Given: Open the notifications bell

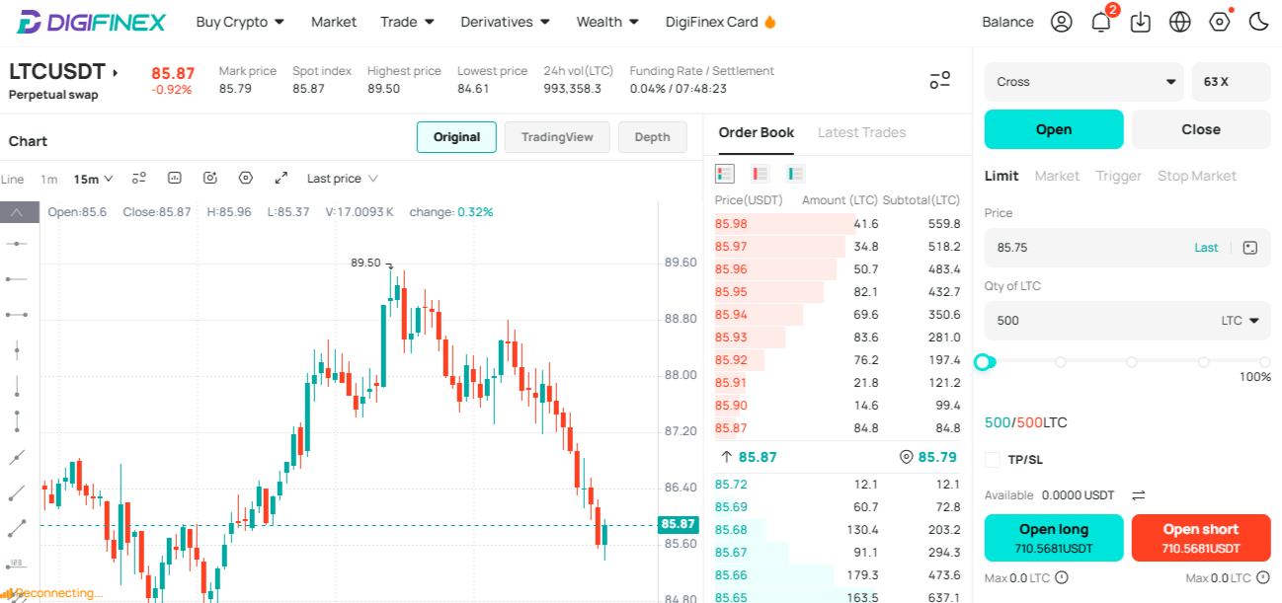Looking at the screenshot, I should (x=1101, y=22).
